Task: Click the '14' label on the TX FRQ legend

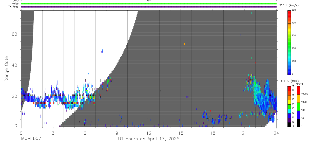Action: click(x=293, y=104)
